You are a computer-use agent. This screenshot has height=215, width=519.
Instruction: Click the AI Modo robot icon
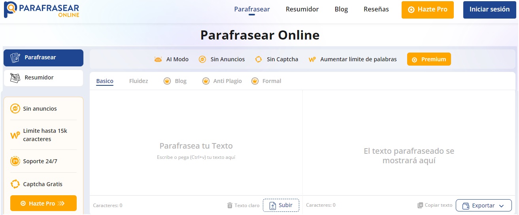pyautogui.click(x=158, y=59)
